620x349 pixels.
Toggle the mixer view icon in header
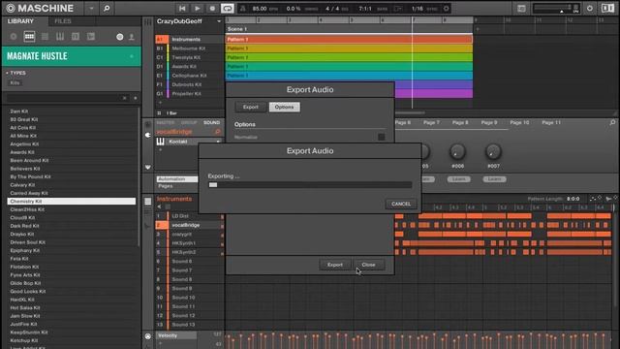[x=521, y=9]
